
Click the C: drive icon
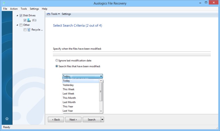[29, 20]
